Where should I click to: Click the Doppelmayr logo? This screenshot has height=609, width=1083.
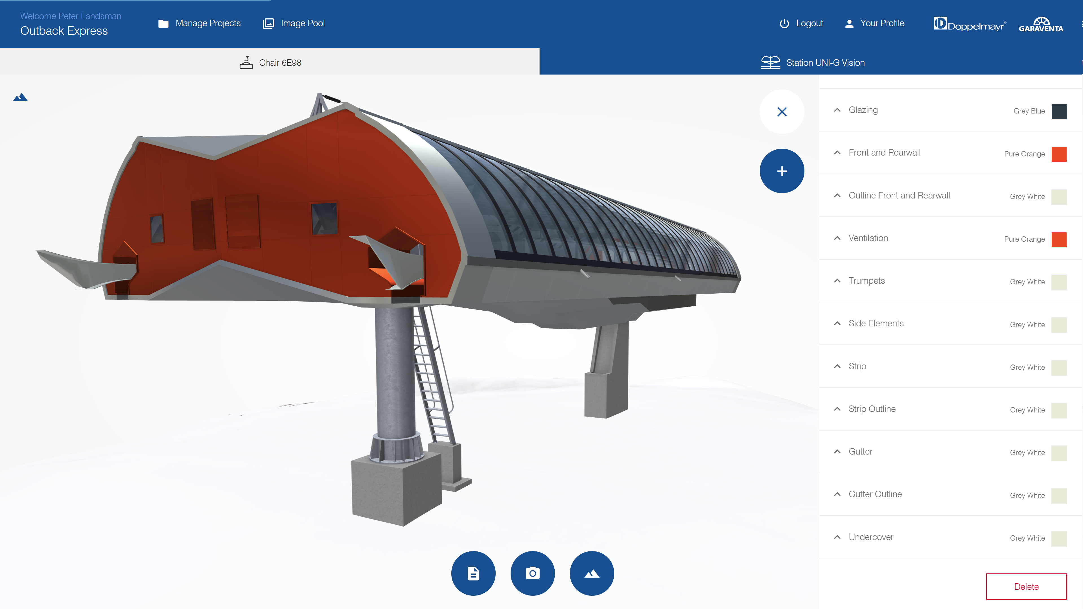[970, 24]
